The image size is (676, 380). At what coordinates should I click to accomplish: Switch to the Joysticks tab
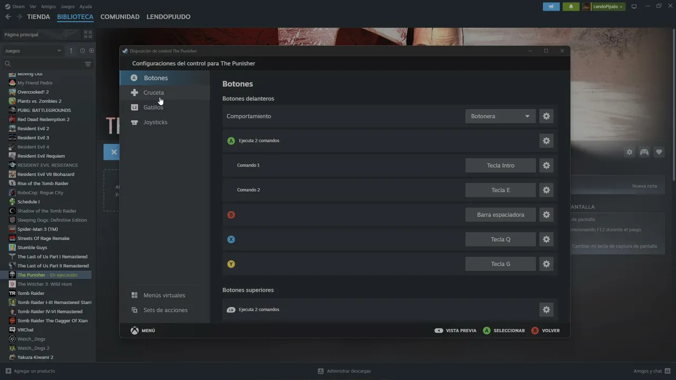[165, 122]
